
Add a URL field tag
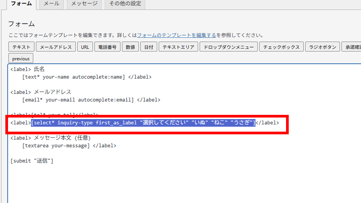coord(85,47)
